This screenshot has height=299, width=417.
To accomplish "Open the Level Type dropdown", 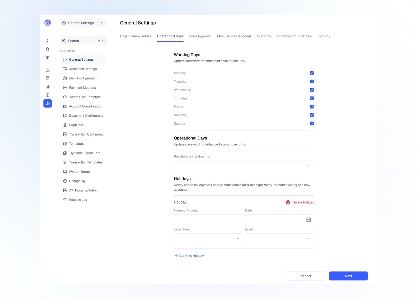I will (x=208, y=239).
